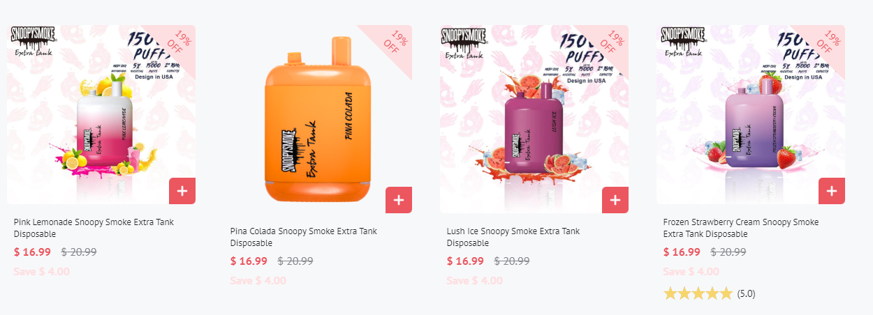
Task: Open Frozen Strawberry Cream title link
Action: point(741,228)
